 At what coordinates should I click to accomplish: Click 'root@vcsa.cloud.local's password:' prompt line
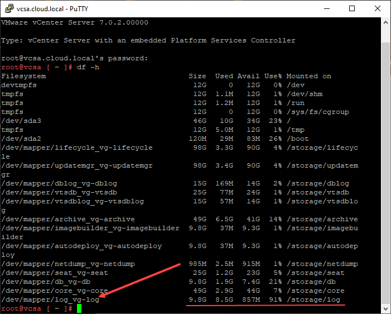point(75,58)
